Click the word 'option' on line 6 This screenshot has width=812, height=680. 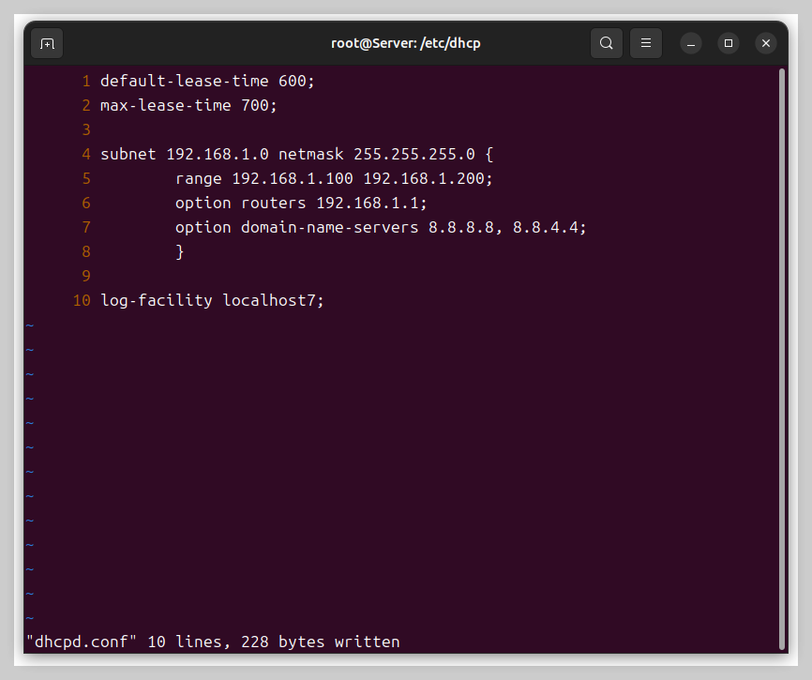pos(203,203)
